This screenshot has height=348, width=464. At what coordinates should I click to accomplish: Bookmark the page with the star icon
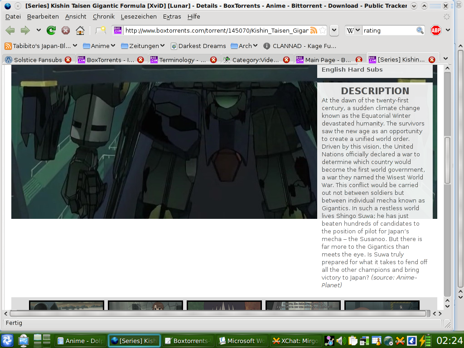tap(323, 30)
